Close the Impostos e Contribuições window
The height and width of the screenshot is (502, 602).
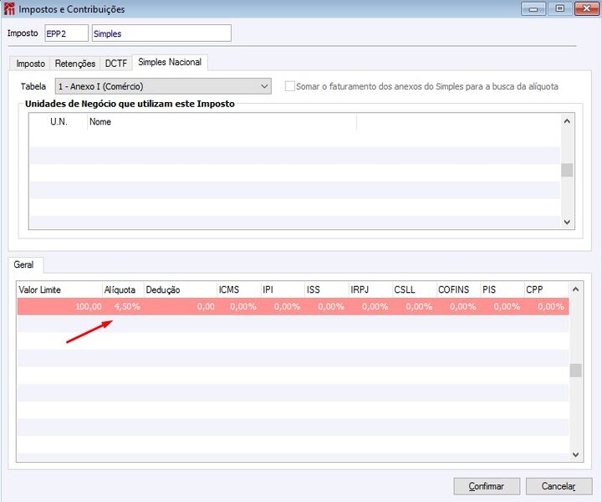[586, 9]
